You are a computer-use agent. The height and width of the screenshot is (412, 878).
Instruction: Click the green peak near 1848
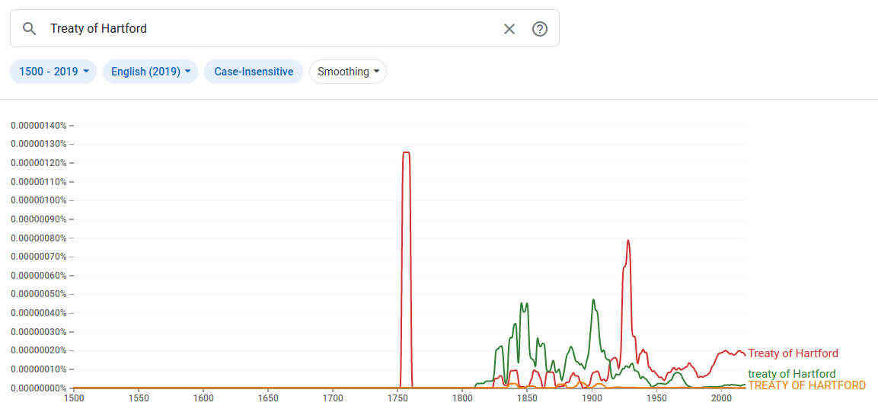coord(524,303)
